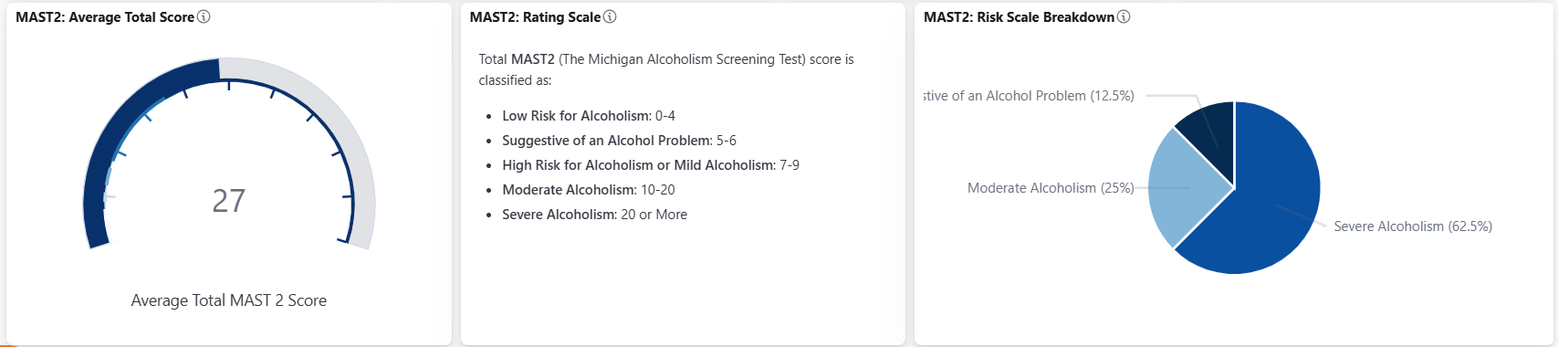Click info icon beside Average Total Score
The image size is (1558, 347).
tap(204, 16)
